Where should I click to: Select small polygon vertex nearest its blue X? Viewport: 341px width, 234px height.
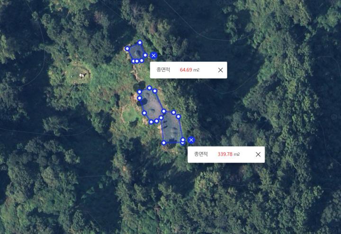point(145,55)
